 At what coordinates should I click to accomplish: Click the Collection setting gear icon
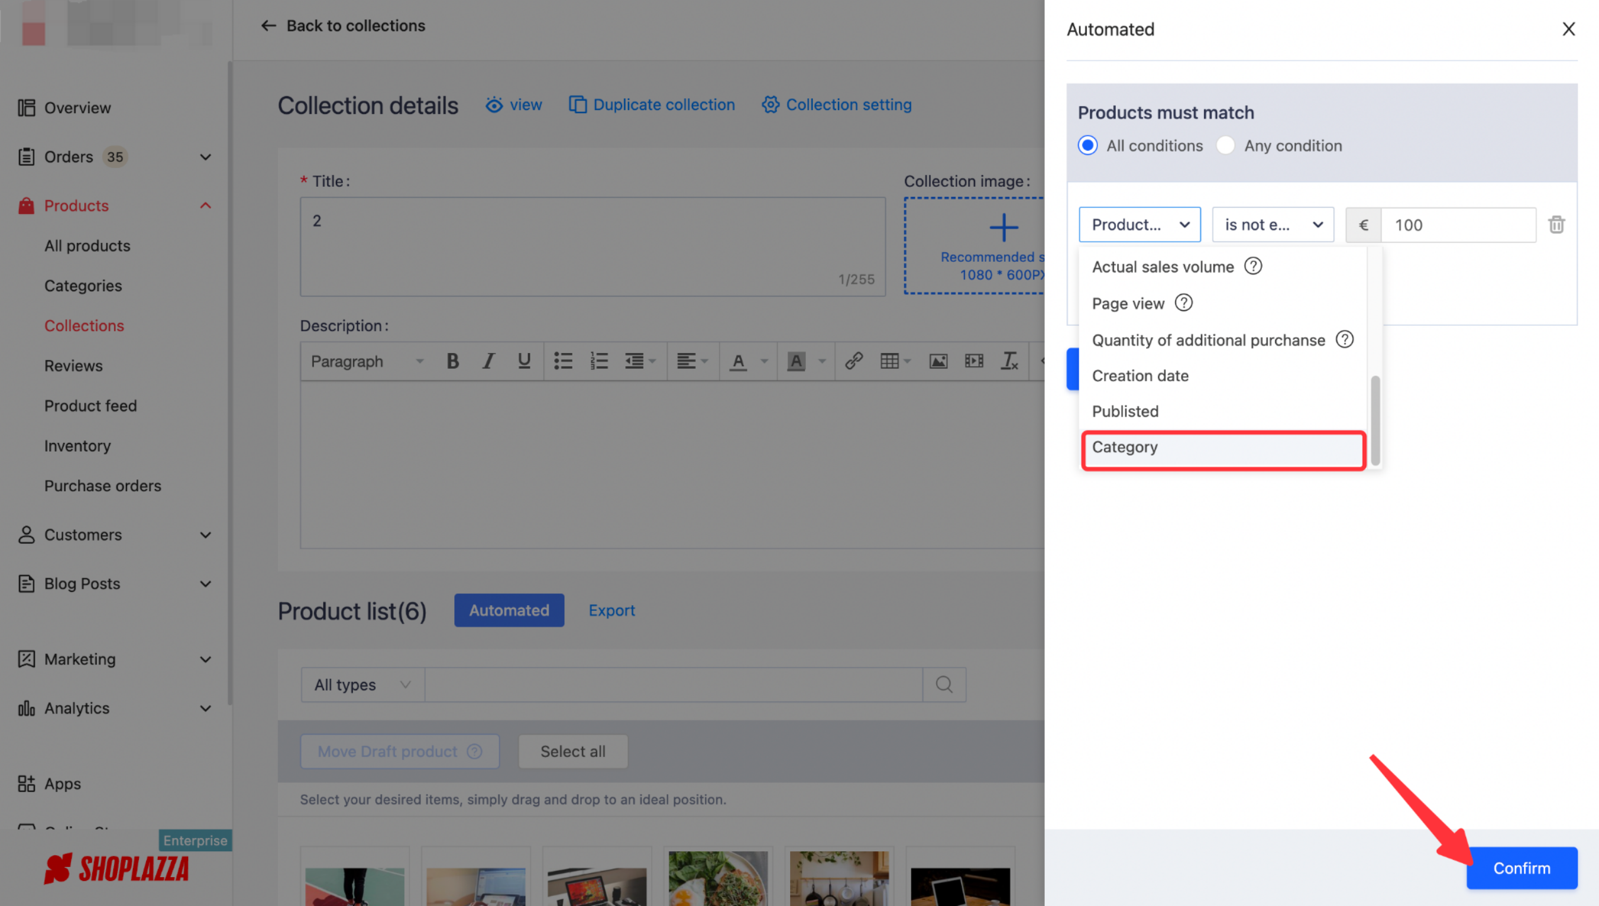click(x=771, y=104)
